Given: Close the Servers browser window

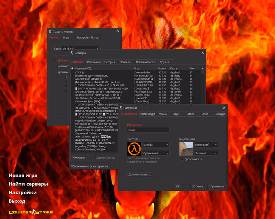Looking at the screenshot, I should (x=202, y=53).
